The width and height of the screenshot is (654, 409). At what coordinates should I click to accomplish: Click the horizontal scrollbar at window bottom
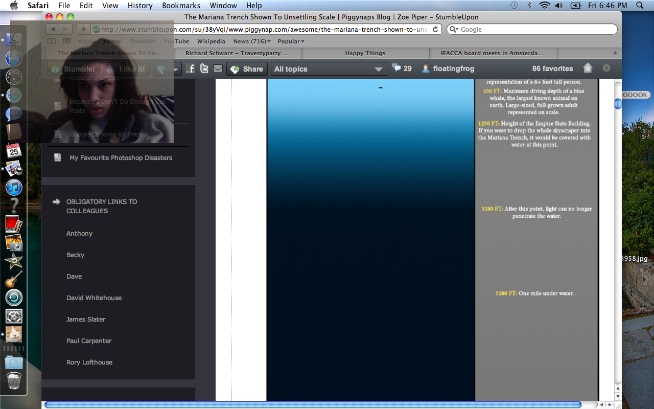point(313,405)
